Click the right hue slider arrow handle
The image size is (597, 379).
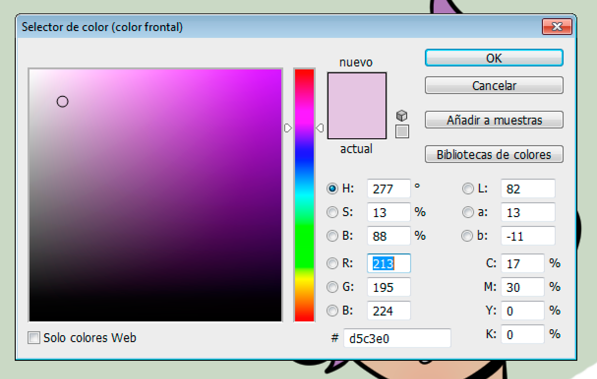click(320, 128)
